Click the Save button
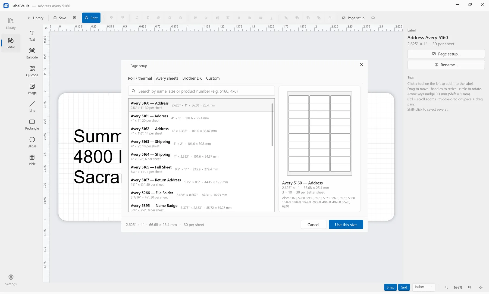Viewport: 489px width, 294px height. click(x=60, y=18)
